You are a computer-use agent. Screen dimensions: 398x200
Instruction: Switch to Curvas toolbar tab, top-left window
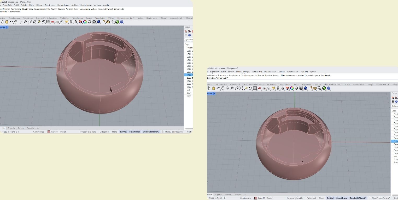click(x=89, y=18)
